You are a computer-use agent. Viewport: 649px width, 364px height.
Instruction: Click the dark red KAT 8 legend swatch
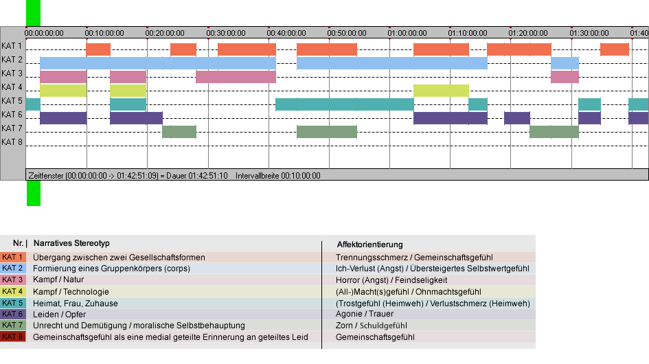[13, 337]
